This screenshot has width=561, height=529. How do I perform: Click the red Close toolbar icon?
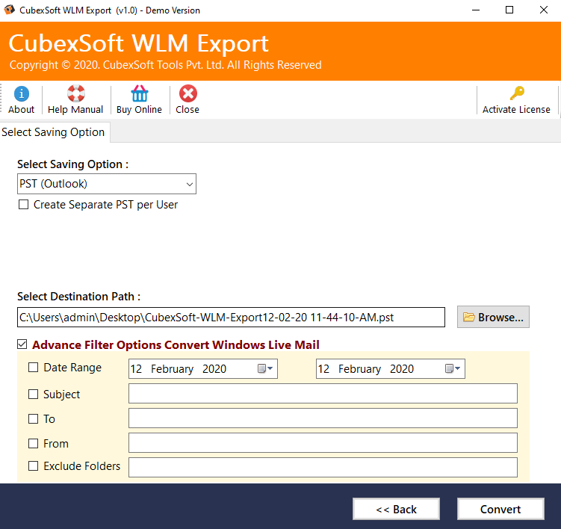pyautogui.click(x=187, y=94)
